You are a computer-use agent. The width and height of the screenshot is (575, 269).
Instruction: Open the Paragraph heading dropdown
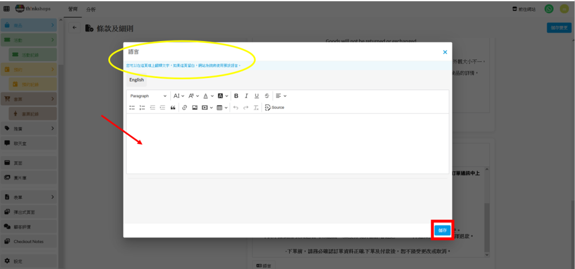click(148, 96)
